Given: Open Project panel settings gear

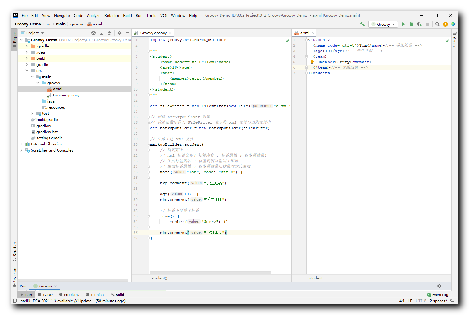Looking at the screenshot, I should pos(119,33).
